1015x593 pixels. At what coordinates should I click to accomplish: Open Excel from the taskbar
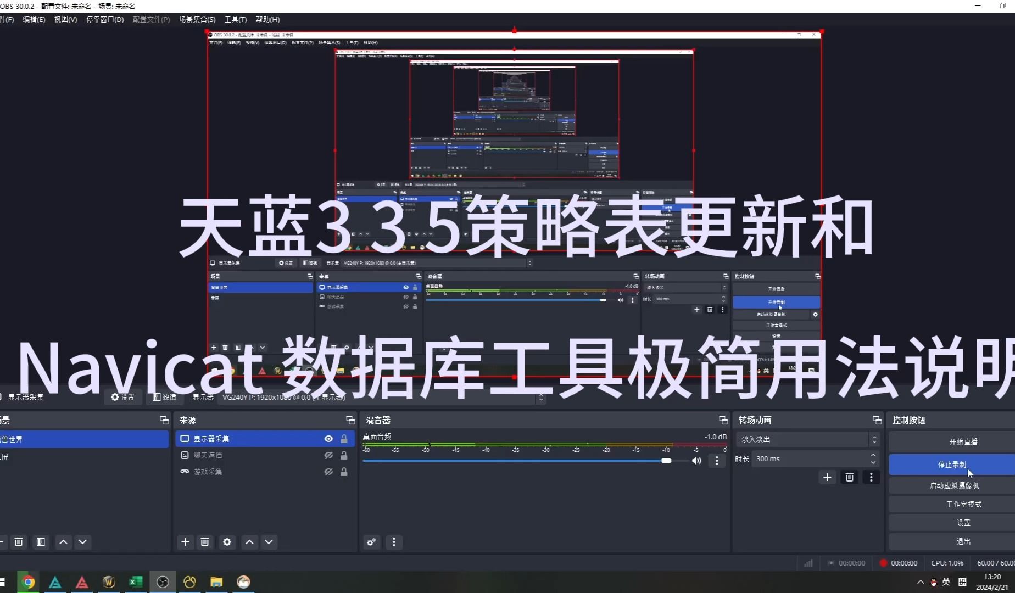pos(136,581)
